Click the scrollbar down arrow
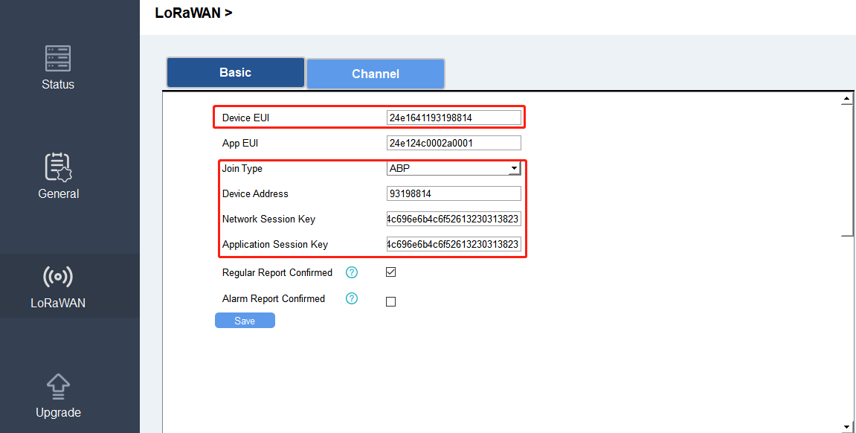This screenshot has width=856, height=433. tap(847, 426)
